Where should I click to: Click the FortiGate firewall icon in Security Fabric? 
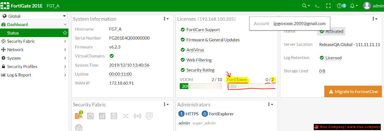79,116
